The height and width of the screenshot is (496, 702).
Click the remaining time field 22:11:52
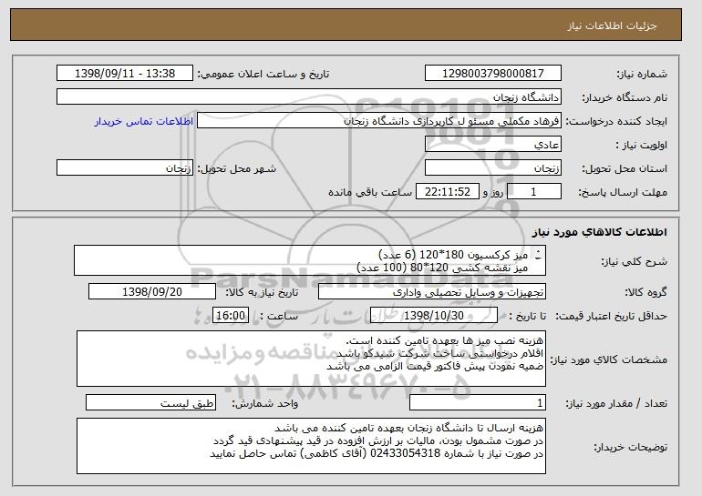pos(448,192)
